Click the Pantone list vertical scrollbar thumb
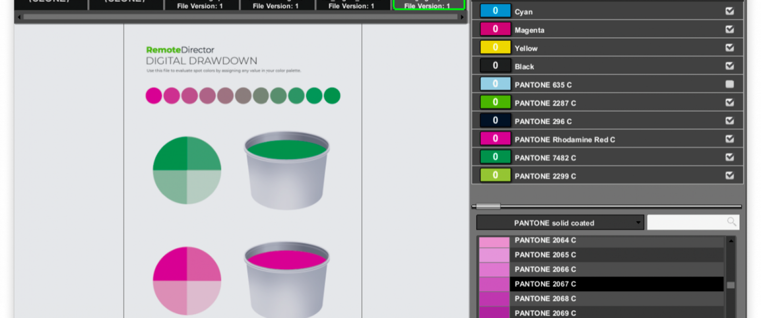Screen dimensions: 761x318 [x=731, y=285]
